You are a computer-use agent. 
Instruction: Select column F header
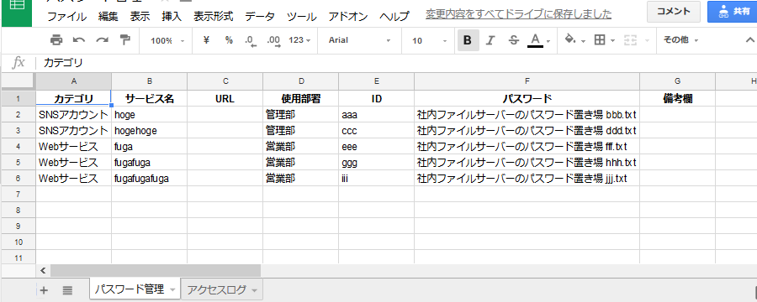pyautogui.click(x=527, y=81)
